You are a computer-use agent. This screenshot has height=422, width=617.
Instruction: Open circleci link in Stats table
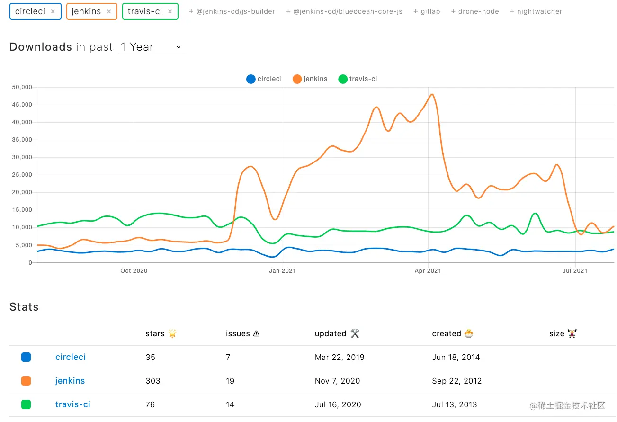tap(71, 357)
